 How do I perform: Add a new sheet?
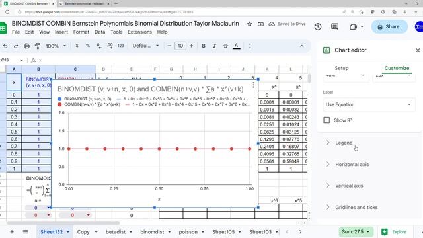12,232
